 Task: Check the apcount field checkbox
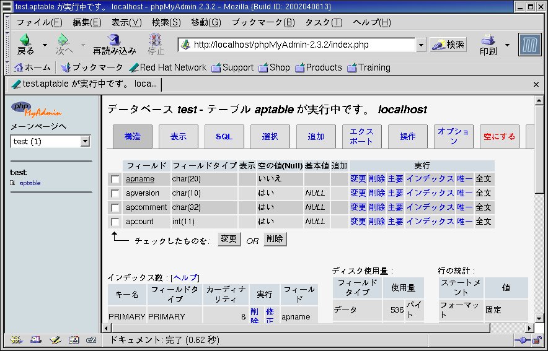pos(115,222)
